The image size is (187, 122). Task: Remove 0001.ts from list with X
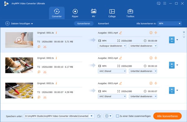[x=184, y=32]
